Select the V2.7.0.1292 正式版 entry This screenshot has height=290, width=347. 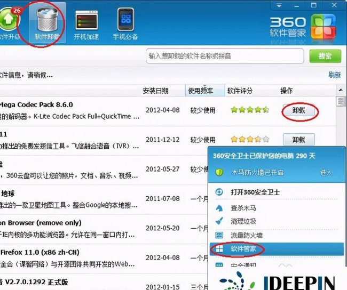pyautogui.click(x=34, y=282)
